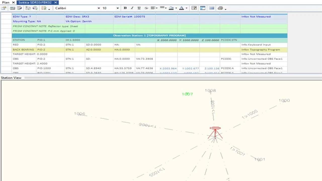Select the X:2003.964 coordinate cell
Viewport: 322px width, 181px height.
click(167, 68)
